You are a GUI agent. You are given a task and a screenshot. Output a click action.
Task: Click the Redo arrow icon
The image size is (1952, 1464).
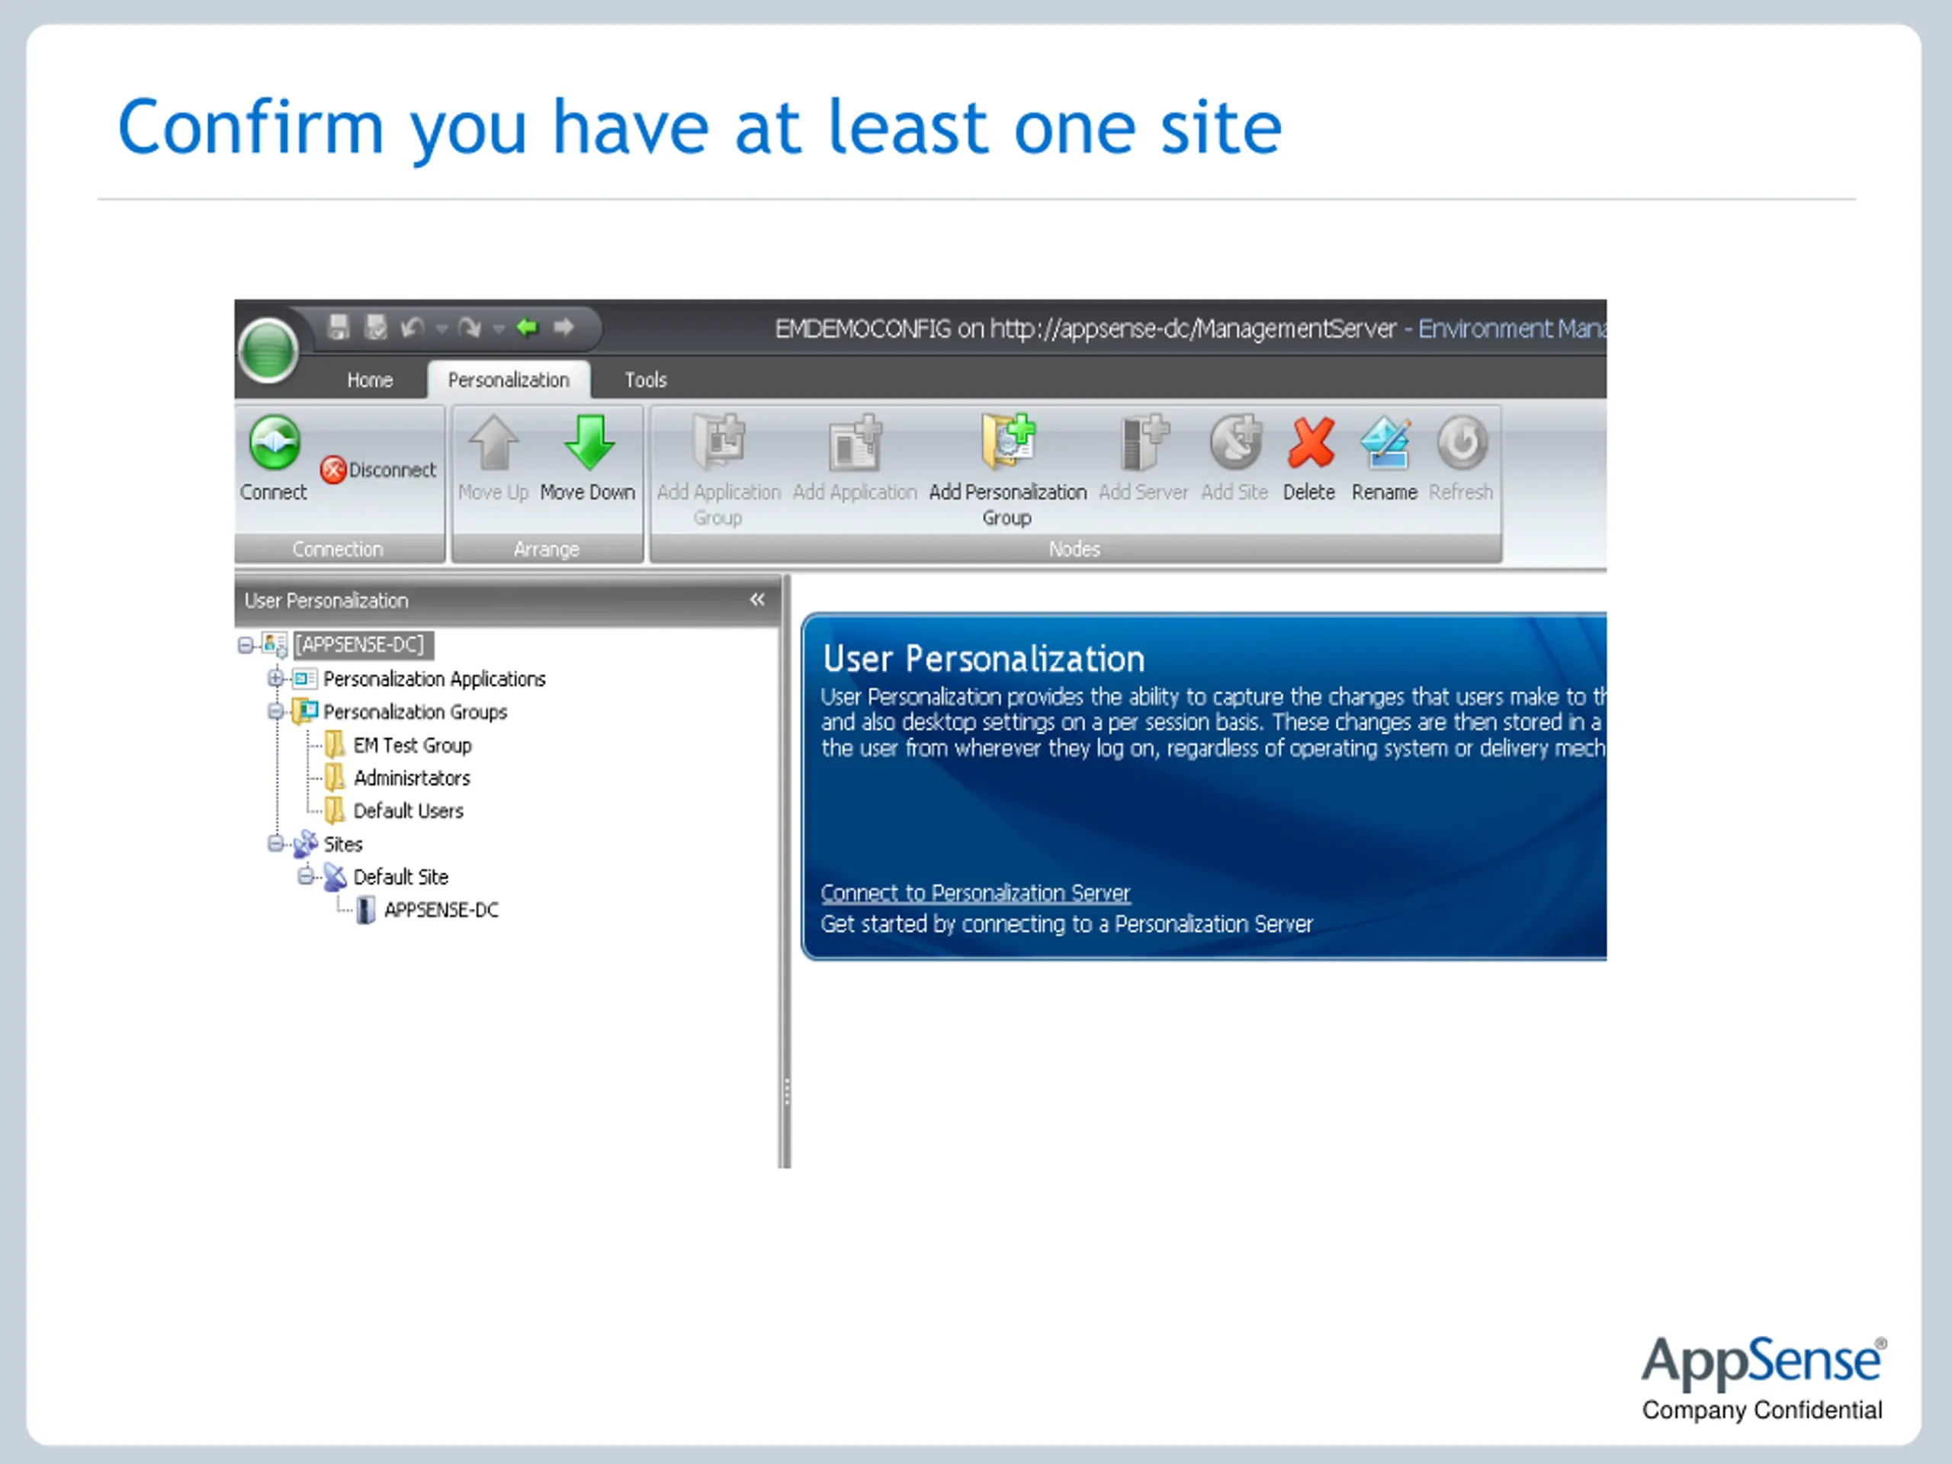tap(470, 329)
